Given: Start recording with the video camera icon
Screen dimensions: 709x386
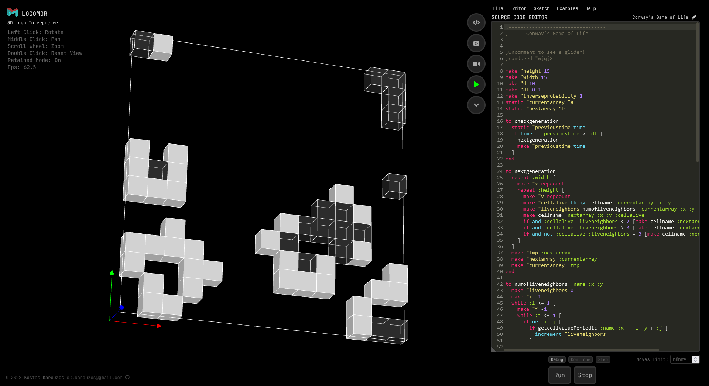Looking at the screenshot, I should [x=476, y=64].
